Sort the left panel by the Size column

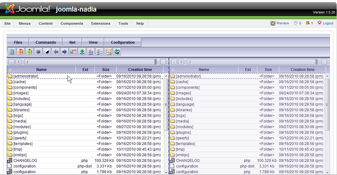[x=106, y=70]
